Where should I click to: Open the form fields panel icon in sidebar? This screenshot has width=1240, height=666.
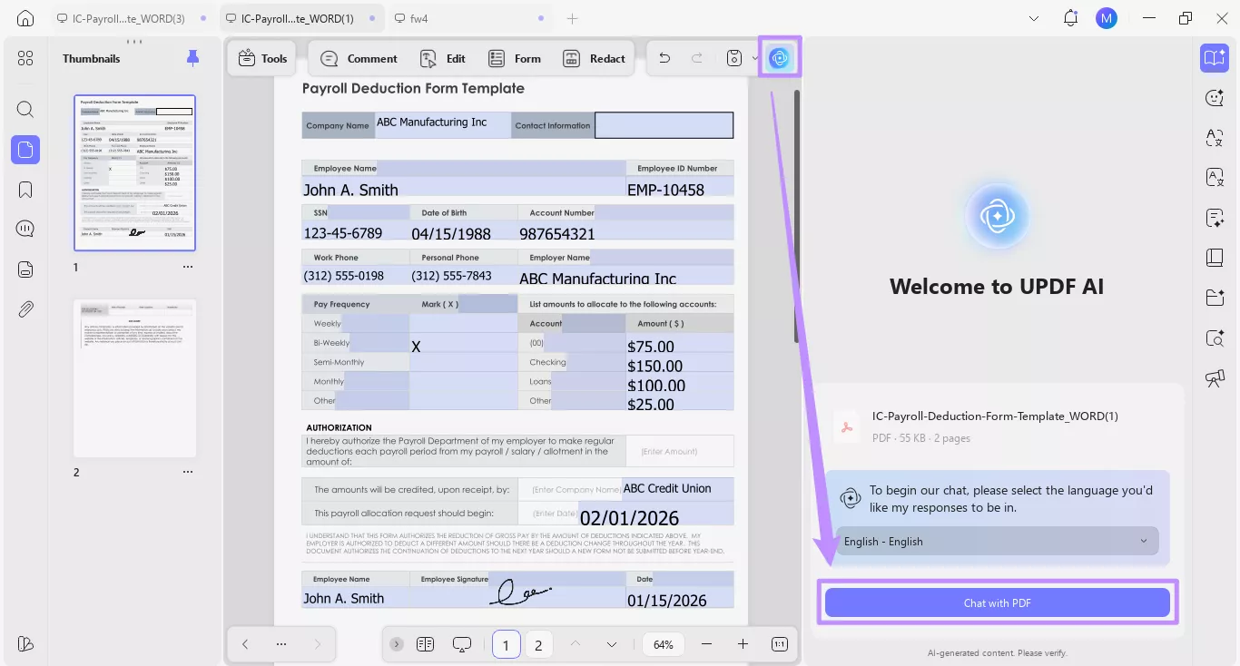(25, 269)
